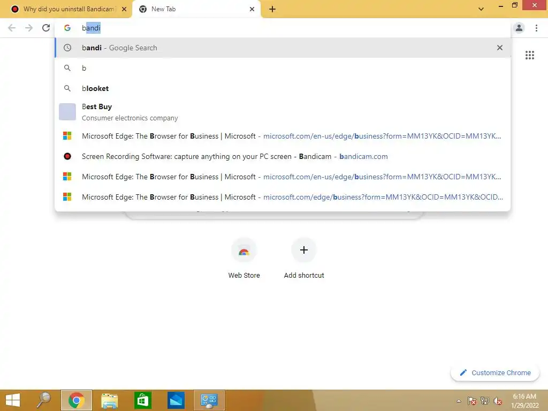Click the network tray icon
Image resolution: width=548 pixels, height=411 pixels.
click(485, 401)
